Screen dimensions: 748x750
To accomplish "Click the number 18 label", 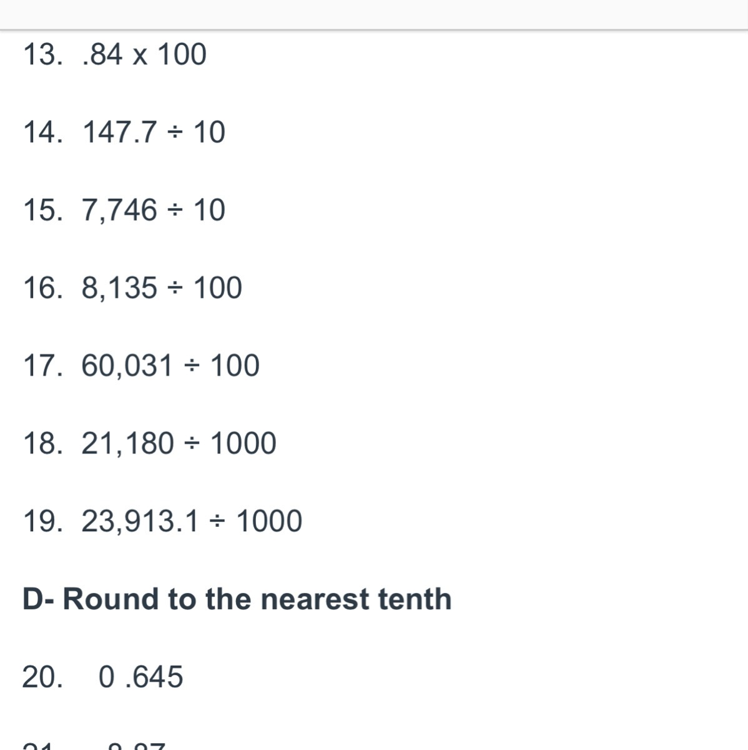I will 42,444.
